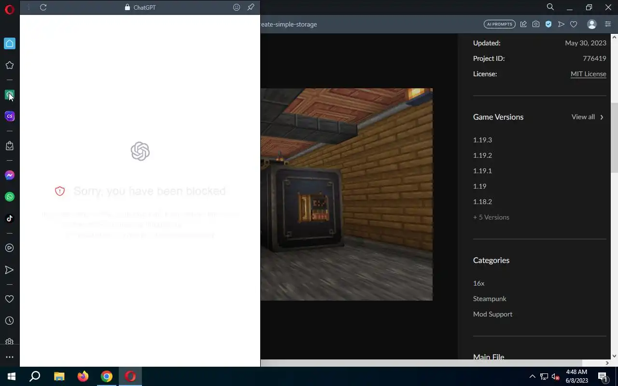Open the sidebar three-dots setup menu

[x=10, y=357]
